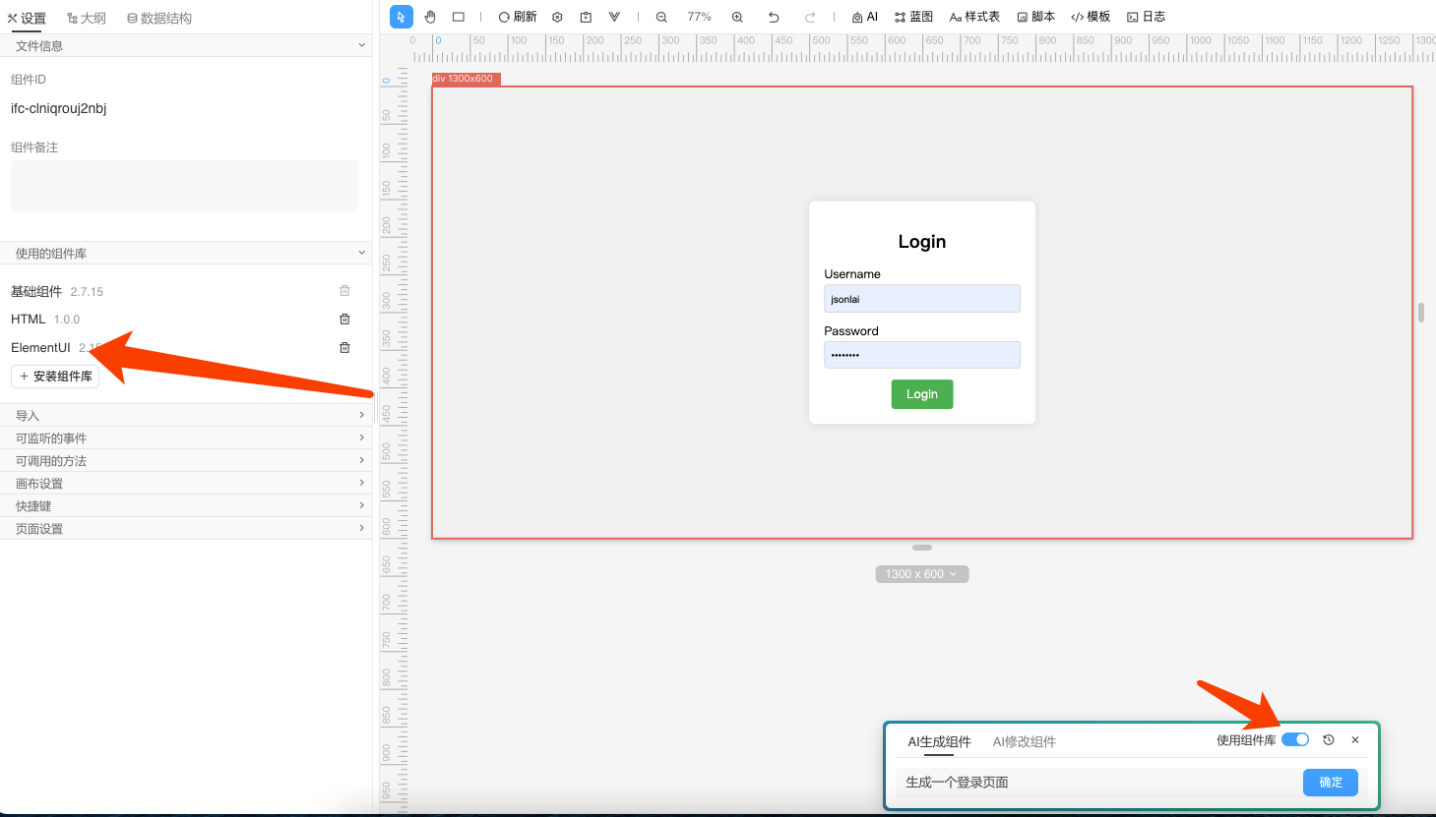Click the zoom out magnifier icon
1436x817 pixels.
pos(661,17)
